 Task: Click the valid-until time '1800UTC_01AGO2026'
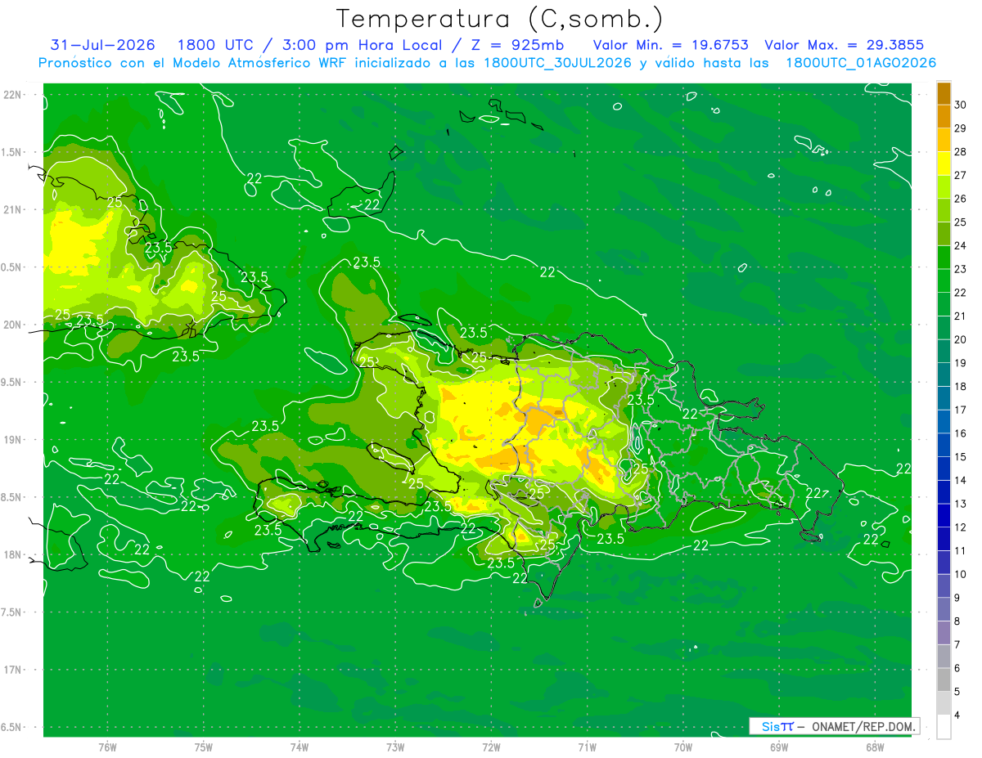point(861,63)
